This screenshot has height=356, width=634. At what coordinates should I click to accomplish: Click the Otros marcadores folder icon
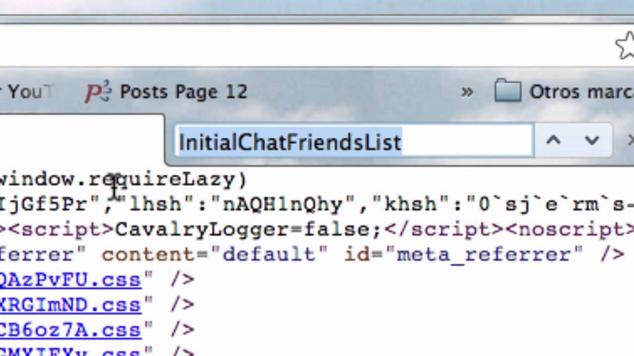point(508,91)
